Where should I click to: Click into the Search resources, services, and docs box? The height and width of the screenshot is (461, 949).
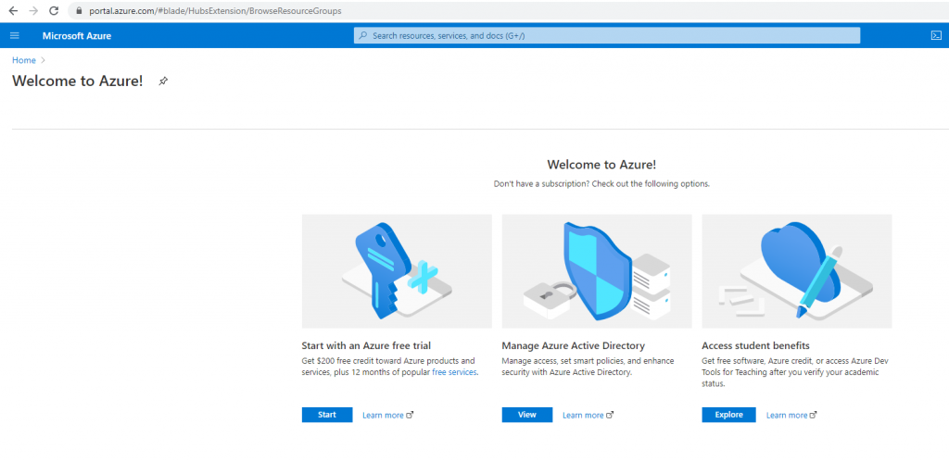[x=606, y=36]
